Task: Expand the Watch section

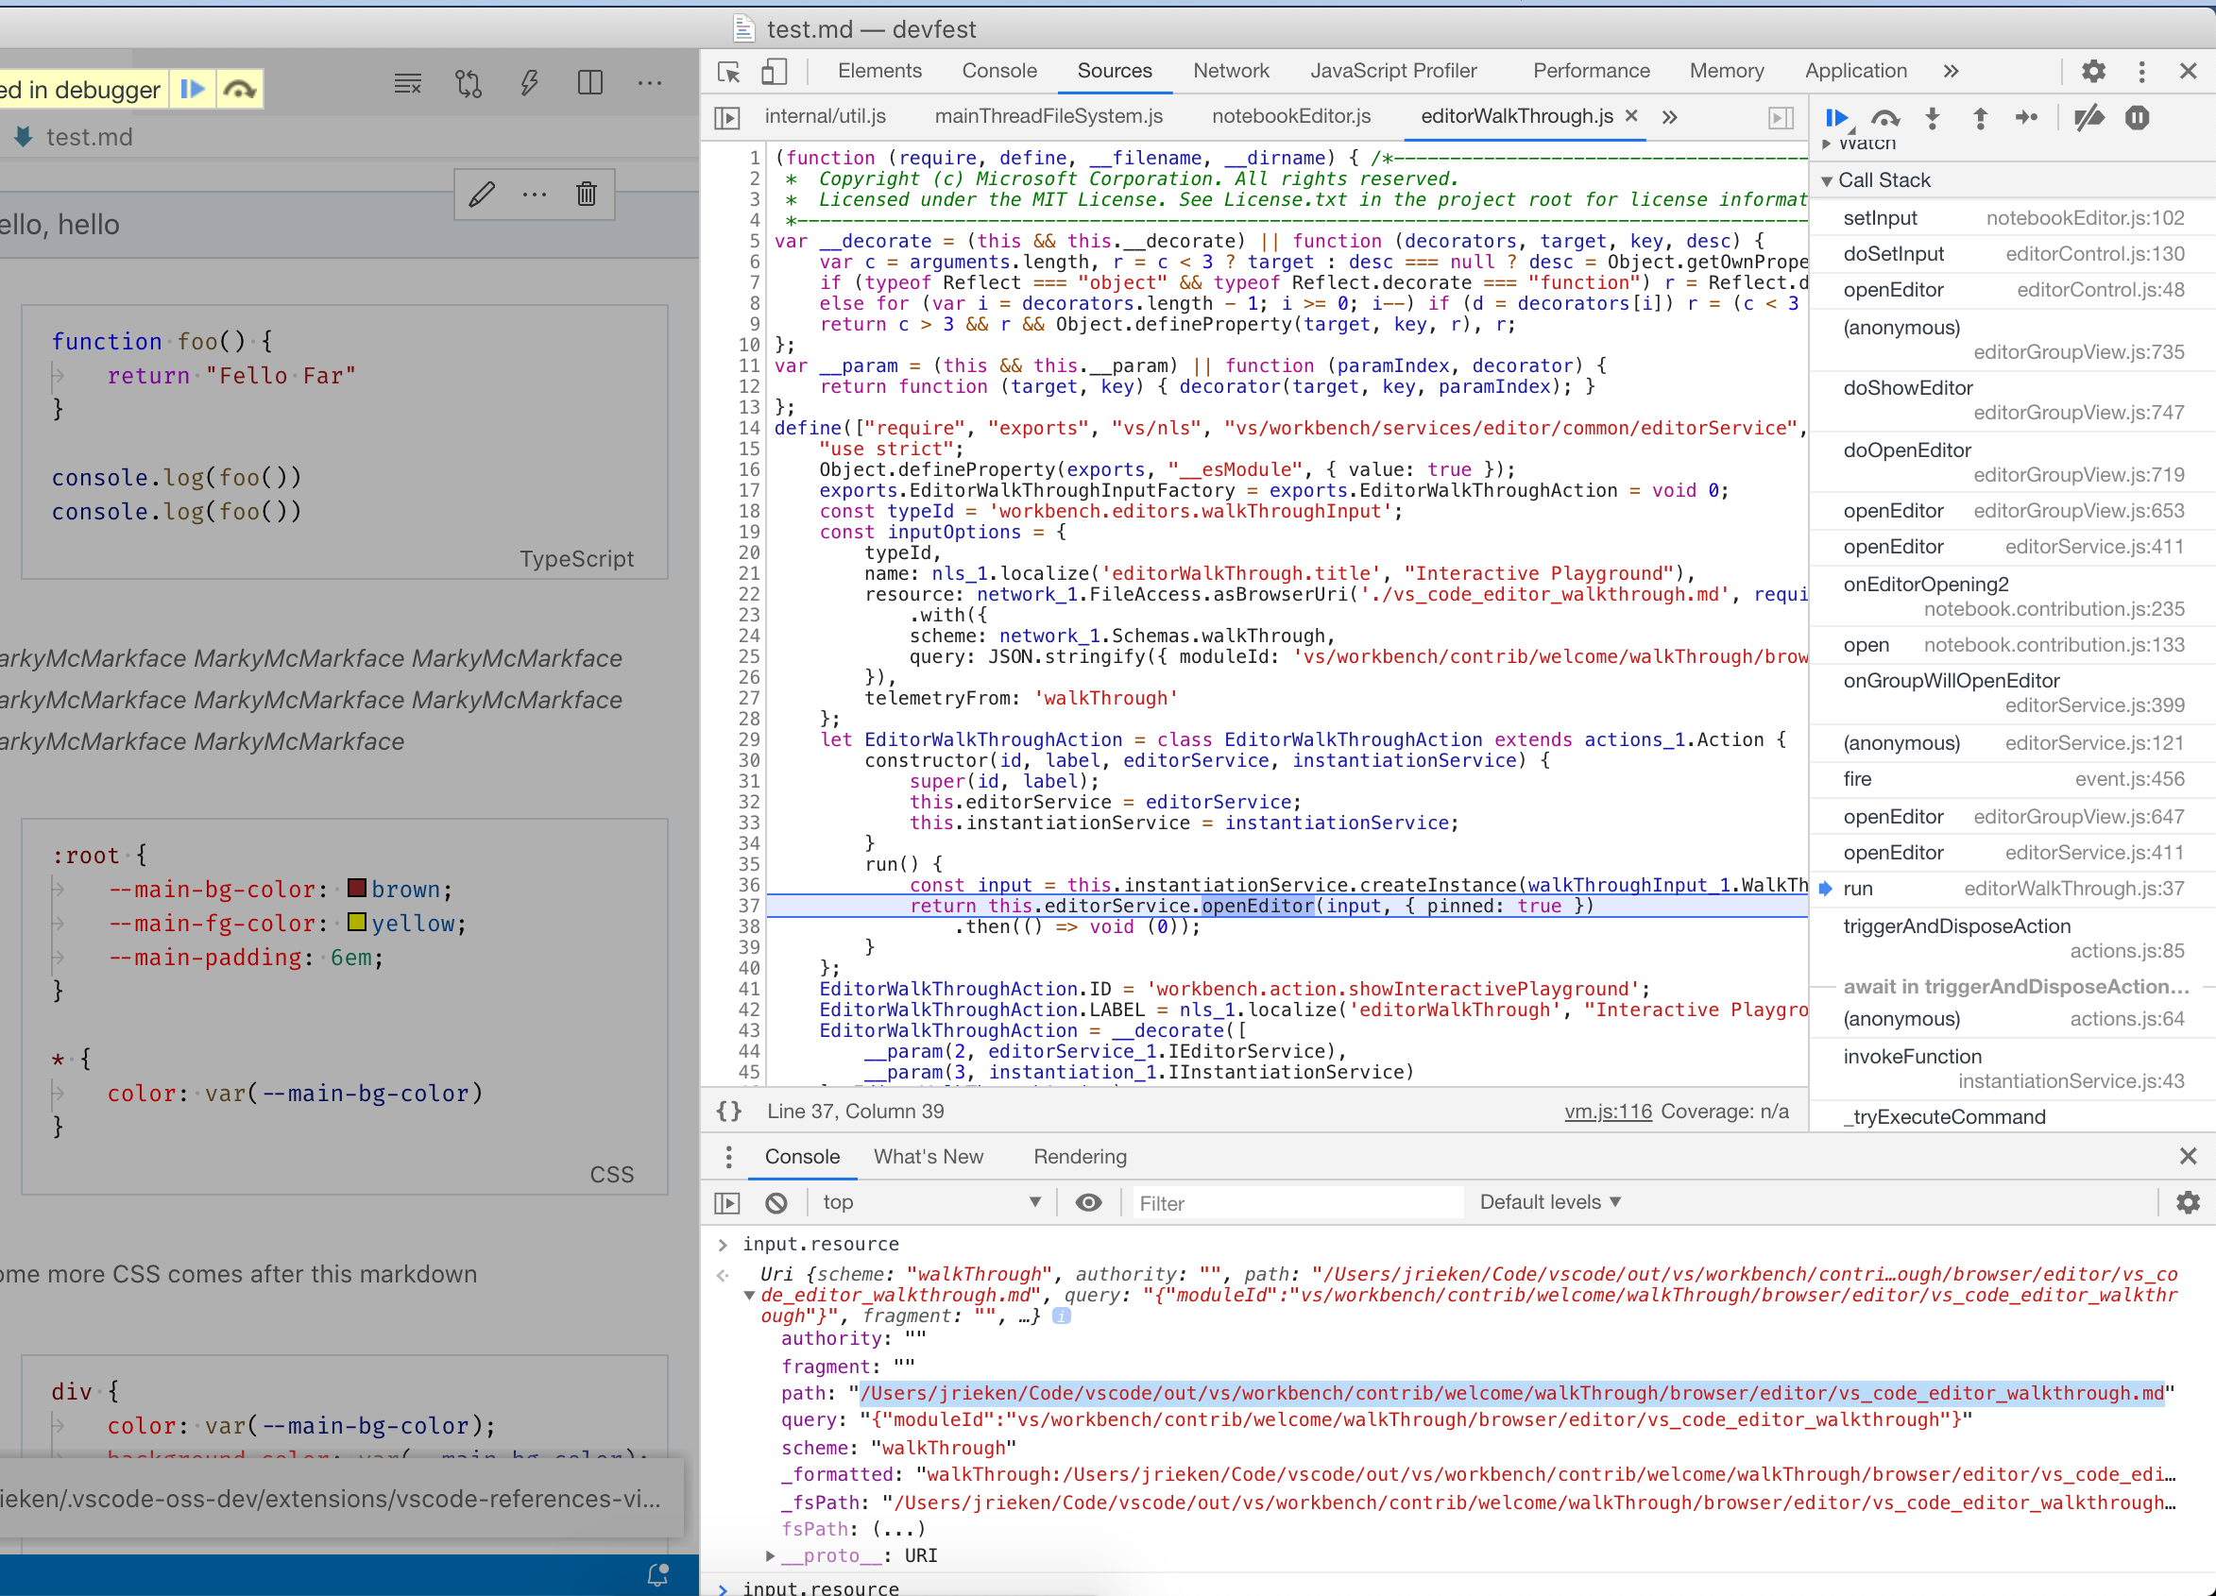Action: [x=1827, y=143]
